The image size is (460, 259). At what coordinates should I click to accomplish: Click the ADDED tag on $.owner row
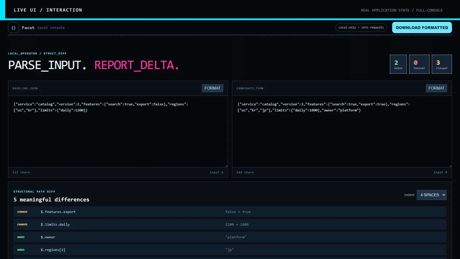pos(21,237)
